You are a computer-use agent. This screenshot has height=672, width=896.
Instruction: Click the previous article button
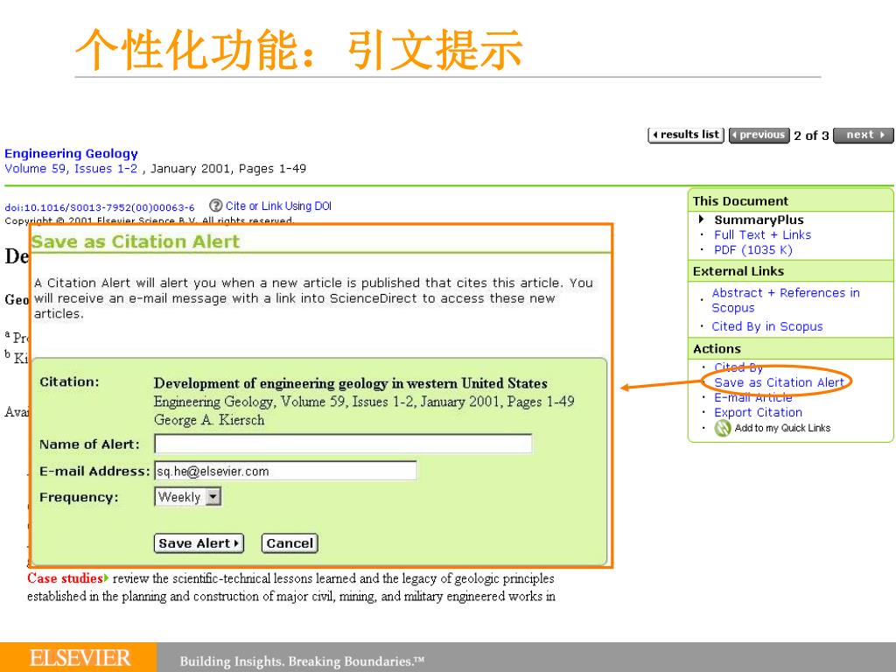(759, 136)
